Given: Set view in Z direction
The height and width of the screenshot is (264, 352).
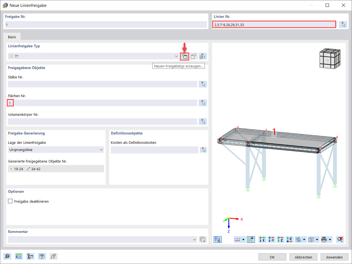Looking at the screenshot, I should click(x=280, y=240).
